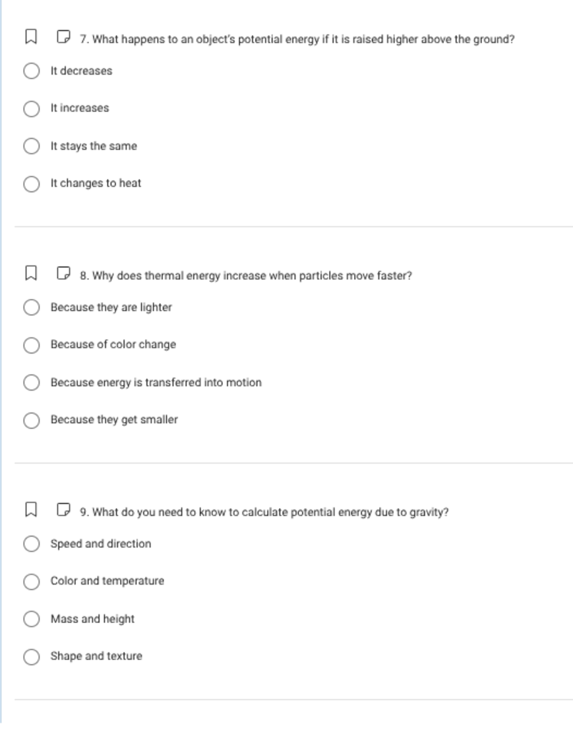Click the question 9 text about gravity

pyautogui.click(x=264, y=512)
